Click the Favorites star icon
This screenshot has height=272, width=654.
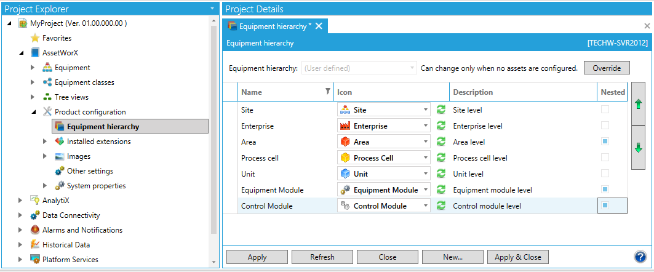[x=35, y=38]
